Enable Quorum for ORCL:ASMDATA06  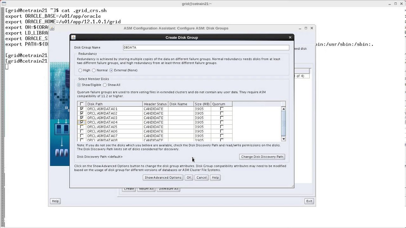(x=222, y=131)
